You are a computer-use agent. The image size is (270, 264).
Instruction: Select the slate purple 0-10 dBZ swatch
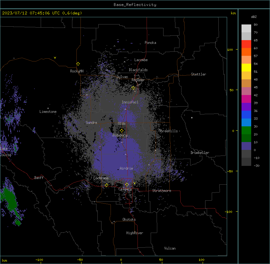click(246, 146)
